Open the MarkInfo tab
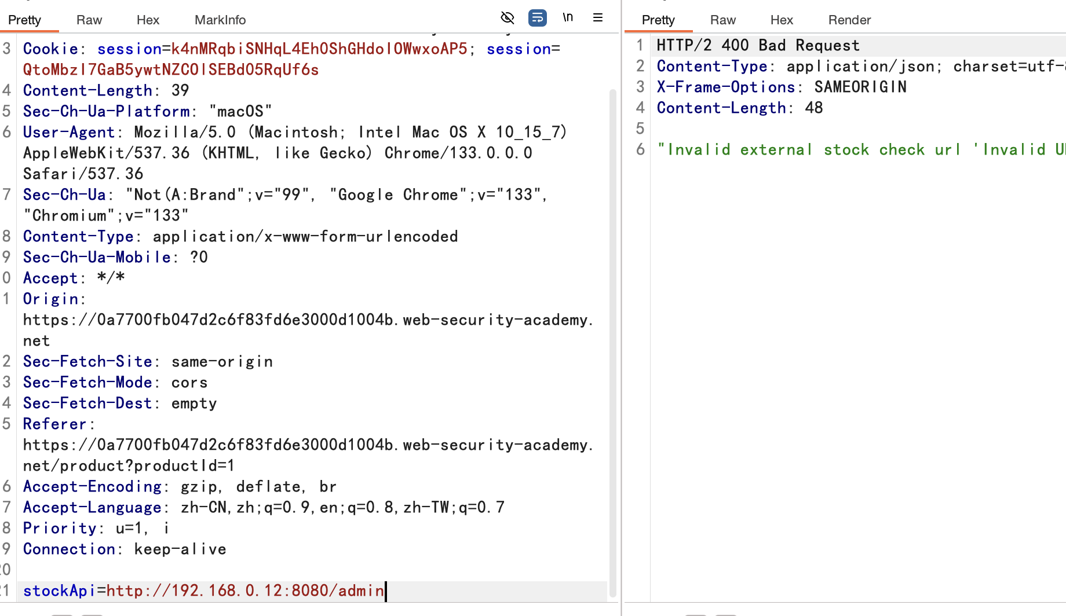Image resolution: width=1066 pixels, height=616 pixels. click(x=220, y=20)
